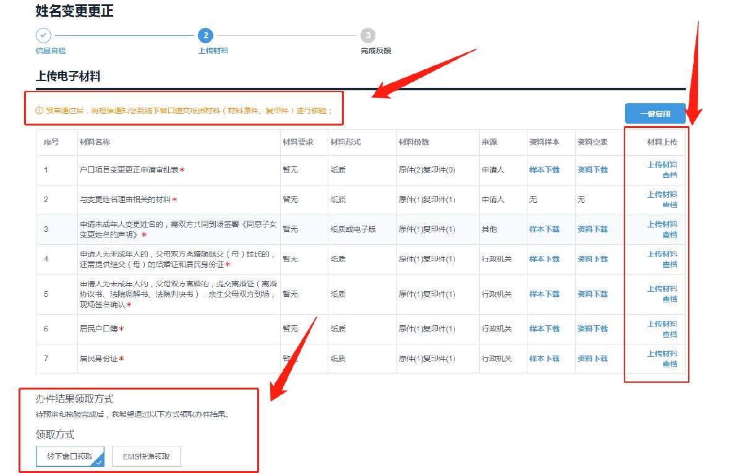Download blank form for row 1 material
Image resolution: width=742 pixels, height=473 pixels.
pos(592,170)
